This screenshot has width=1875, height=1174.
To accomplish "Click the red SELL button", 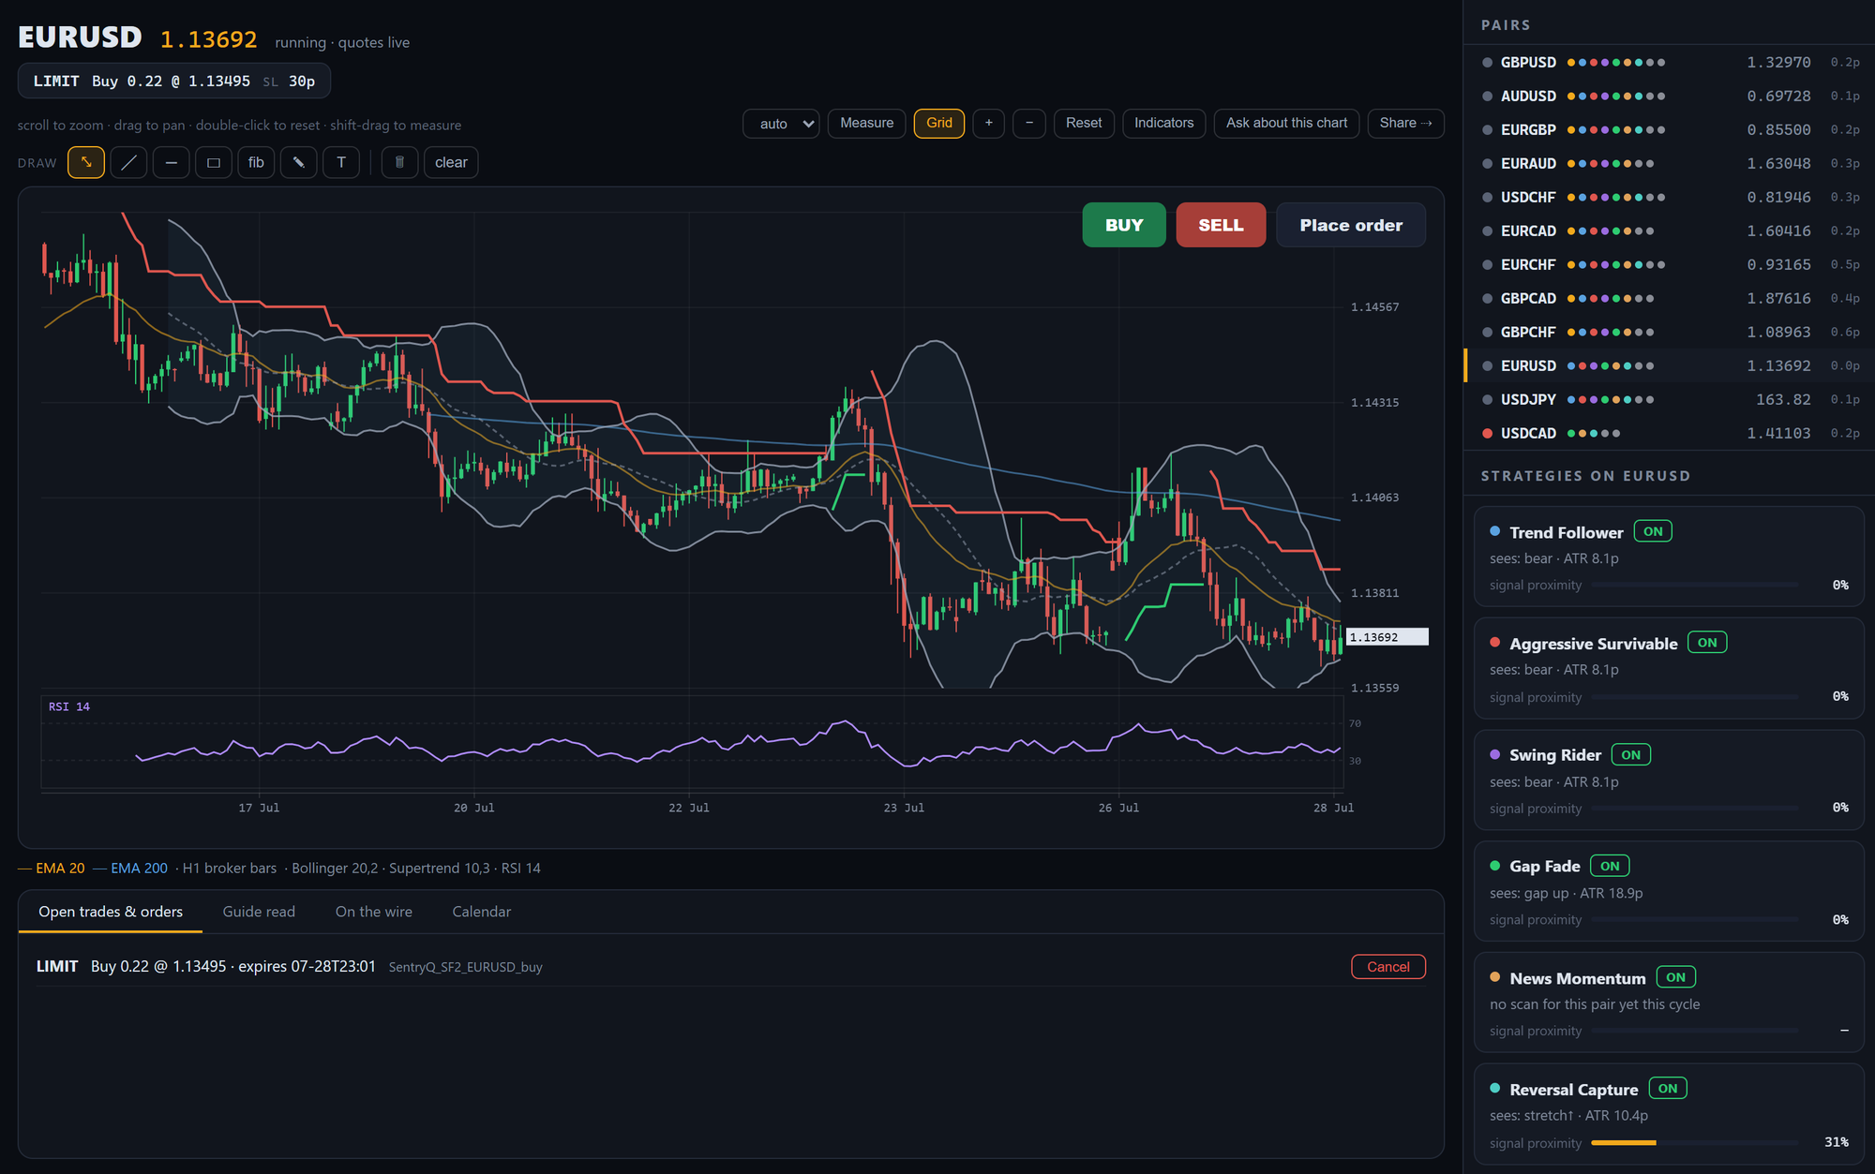I will (1221, 225).
